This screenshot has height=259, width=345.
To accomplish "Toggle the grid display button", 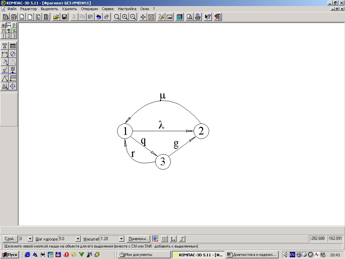I will (x=164, y=239).
